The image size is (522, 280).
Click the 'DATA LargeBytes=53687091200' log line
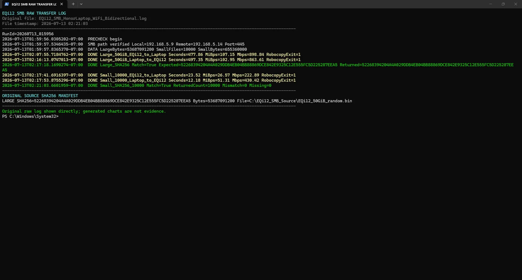(125, 49)
